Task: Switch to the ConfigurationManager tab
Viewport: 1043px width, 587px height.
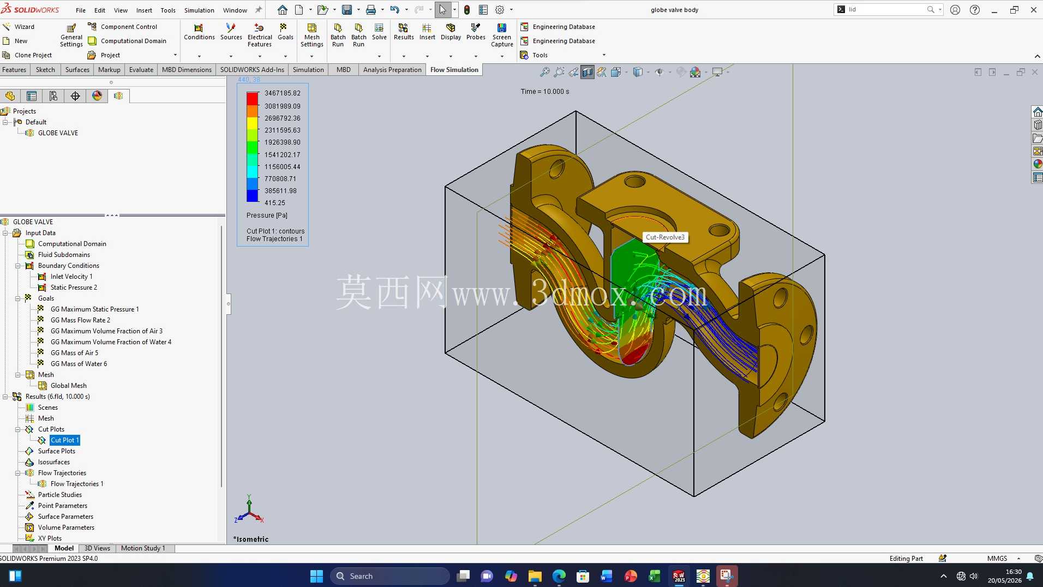Action: click(x=53, y=96)
